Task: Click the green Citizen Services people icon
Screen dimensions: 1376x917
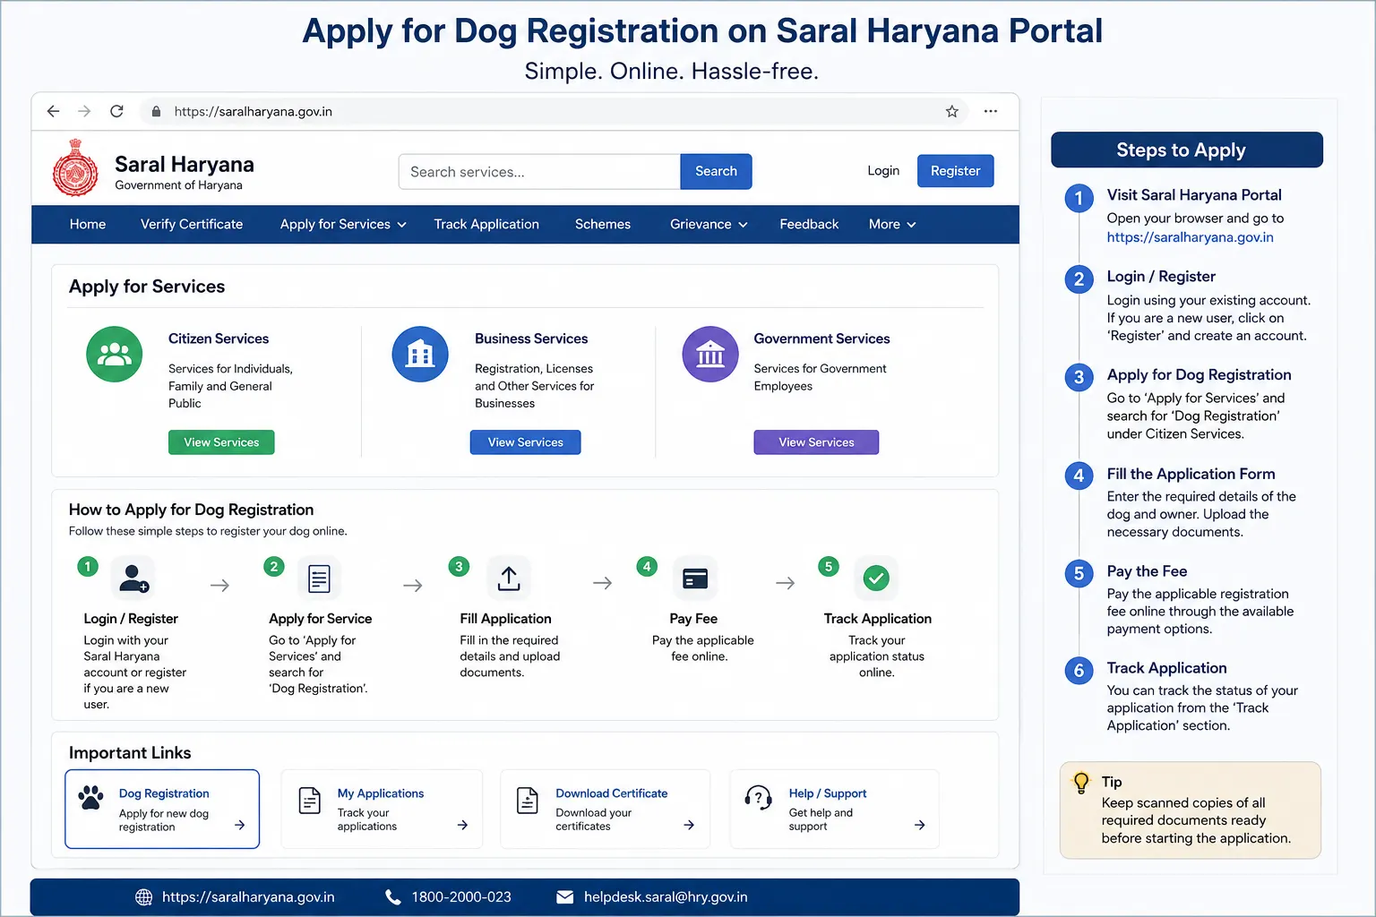Action: click(x=114, y=354)
